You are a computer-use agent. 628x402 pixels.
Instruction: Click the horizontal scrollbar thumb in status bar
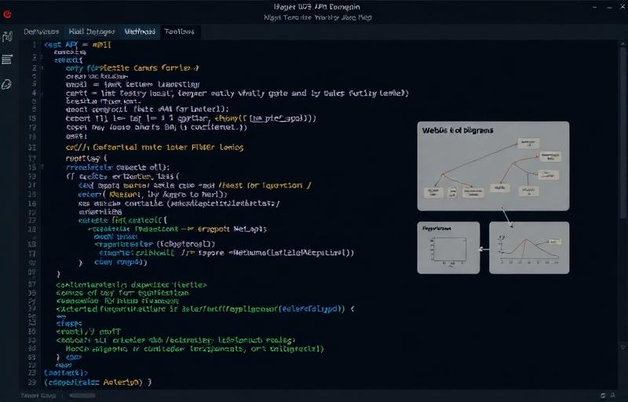(x=82, y=396)
